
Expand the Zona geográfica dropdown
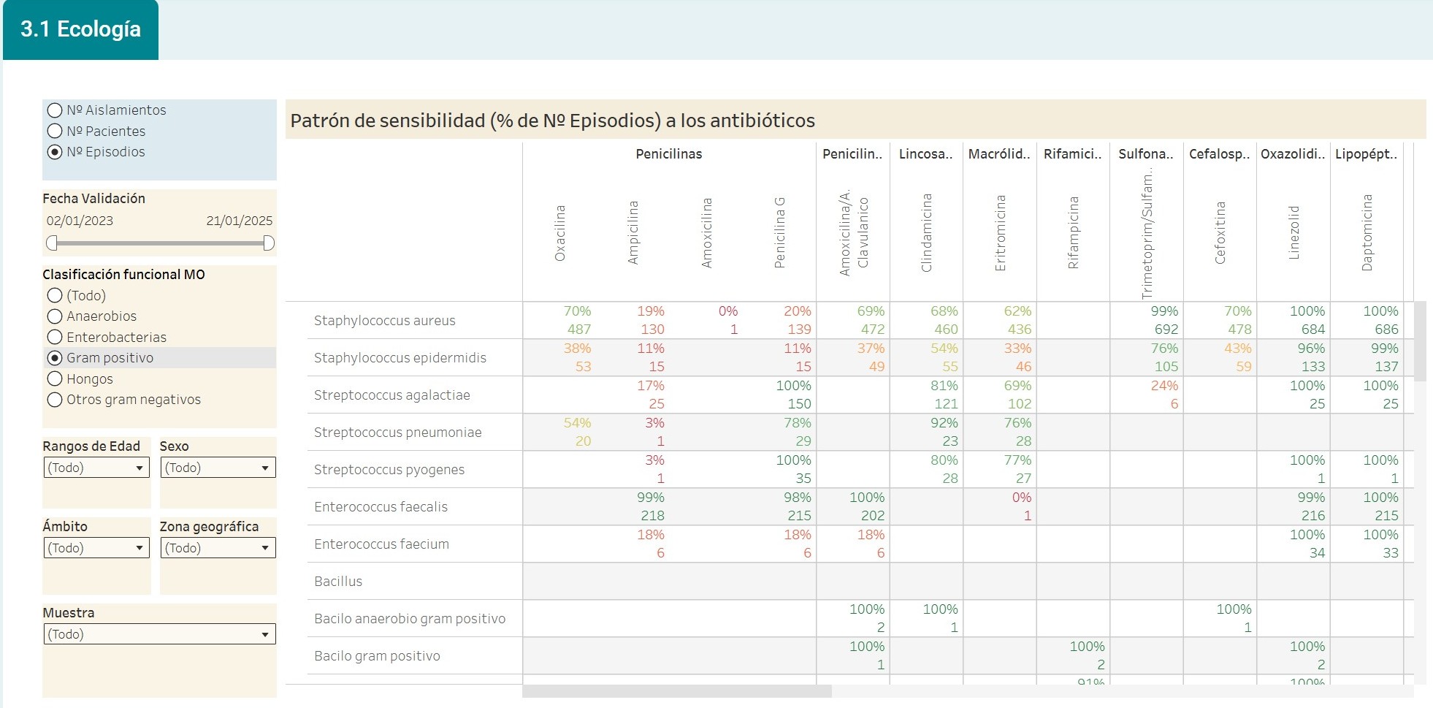[218, 548]
